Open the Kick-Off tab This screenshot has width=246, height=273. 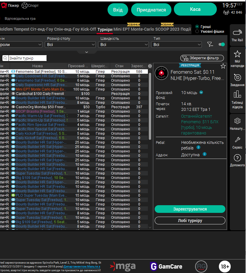coord(88,29)
